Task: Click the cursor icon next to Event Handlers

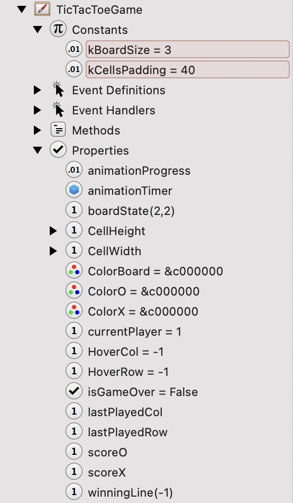Action: point(58,110)
